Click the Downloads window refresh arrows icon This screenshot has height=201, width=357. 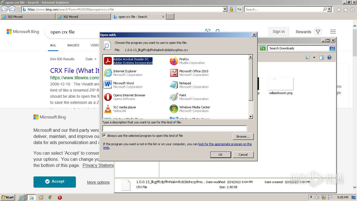263,48
